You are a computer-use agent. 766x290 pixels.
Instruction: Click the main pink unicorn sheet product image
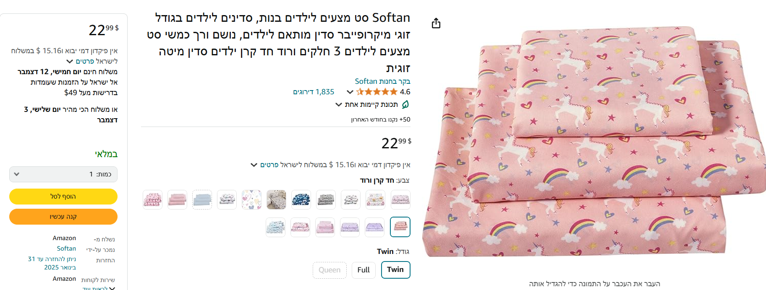tap(594, 142)
